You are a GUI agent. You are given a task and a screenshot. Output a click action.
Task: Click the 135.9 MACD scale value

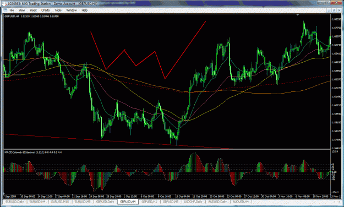pos(335,151)
